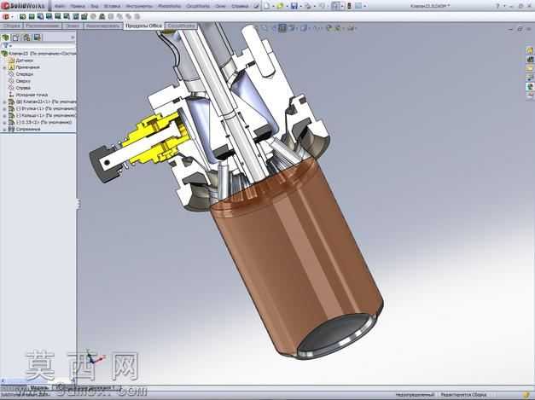The image size is (535, 400).
Task: Click the SolidWorks logo menu button
Action: click(x=23, y=6)
